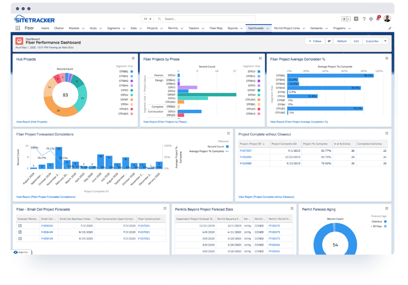Open the Programs tab dropdown arrow
This screenshot has width=408, height=285.
pos(349,28)
